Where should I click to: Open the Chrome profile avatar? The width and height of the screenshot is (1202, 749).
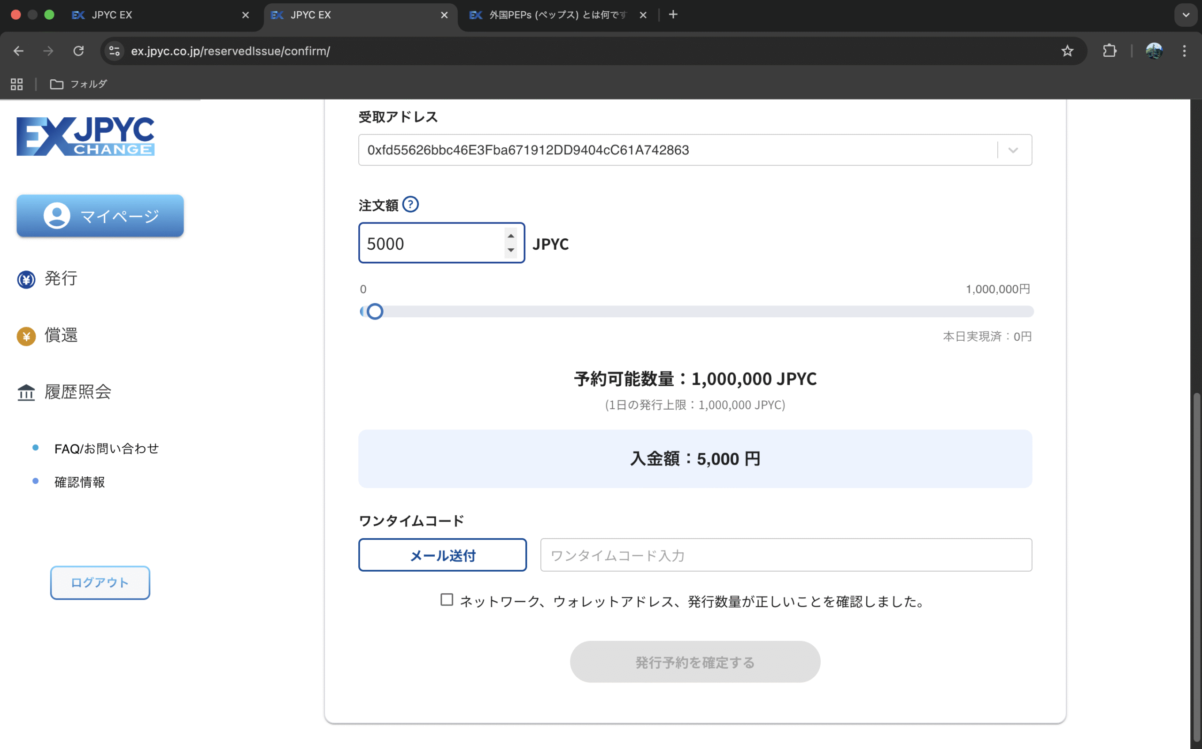[x=1154, y=51]
